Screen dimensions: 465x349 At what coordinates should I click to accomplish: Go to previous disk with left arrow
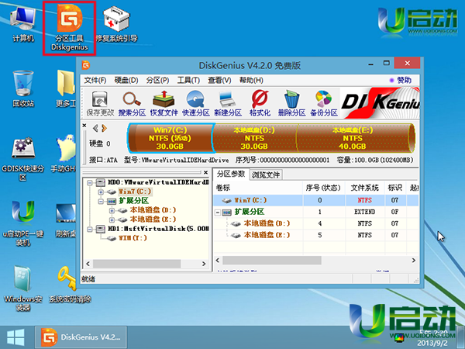click(95, 128)
